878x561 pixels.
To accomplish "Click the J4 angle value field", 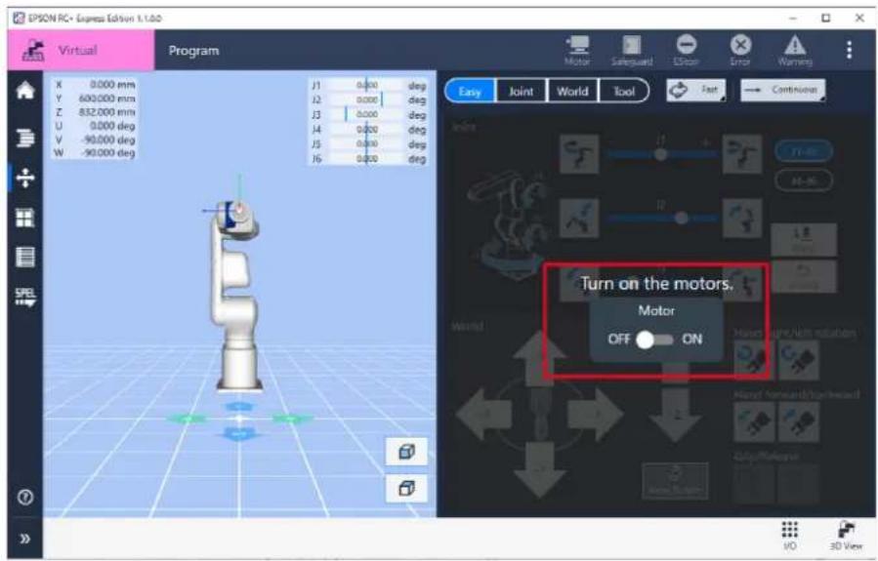I will pyautogui.click(x=366, y=129).
